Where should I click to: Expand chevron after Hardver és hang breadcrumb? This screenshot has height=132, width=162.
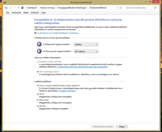click(56, 8)
